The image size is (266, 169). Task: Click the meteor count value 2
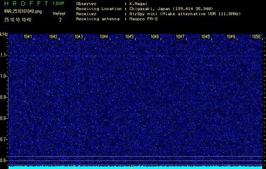pyautogui.click(x=60, y=19)
